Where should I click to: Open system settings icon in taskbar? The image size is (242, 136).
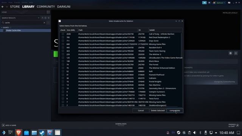[11, 133]
